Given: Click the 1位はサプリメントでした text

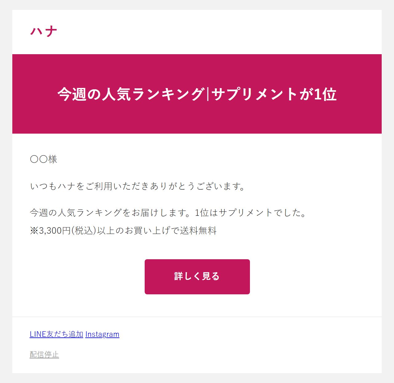Looking at the screenshot, I should (251, 212).
